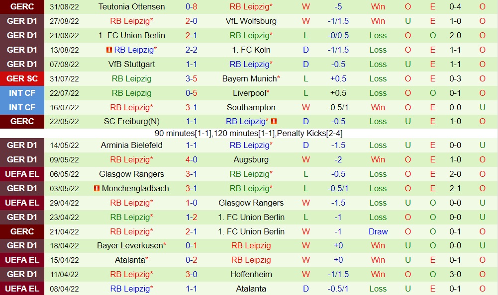Click red card icon in the SC Freiburg match row
The height and width of the screenshot is (295, 498).
coord(274,121)
